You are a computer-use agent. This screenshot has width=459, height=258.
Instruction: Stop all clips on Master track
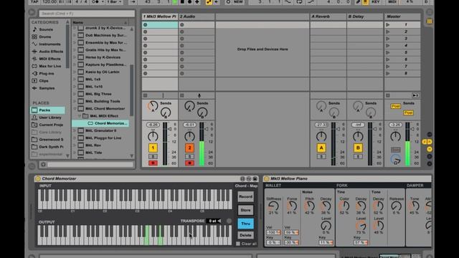click(387, 95)
